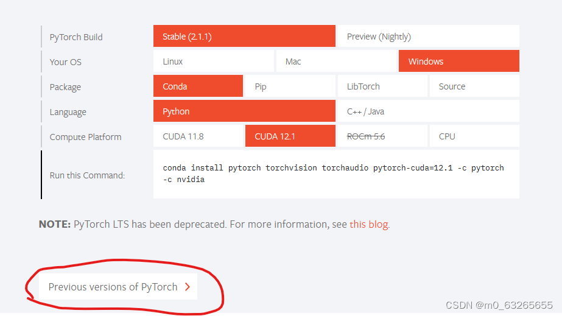
Task: Click the Run this Command label
Action: tap(87, 175)
